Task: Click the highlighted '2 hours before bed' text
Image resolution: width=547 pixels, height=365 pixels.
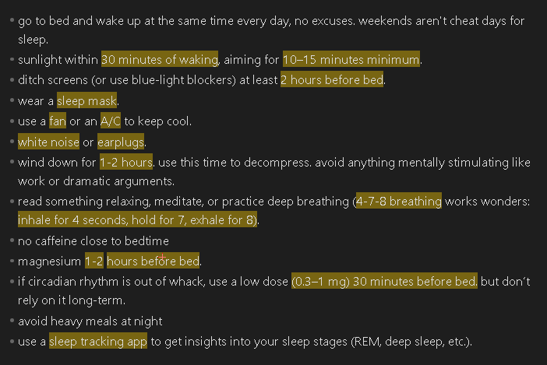Action: click(332, 79)
